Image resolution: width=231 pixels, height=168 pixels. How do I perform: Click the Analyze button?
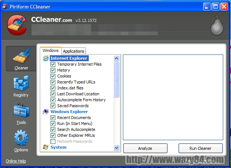pos(145,148)
